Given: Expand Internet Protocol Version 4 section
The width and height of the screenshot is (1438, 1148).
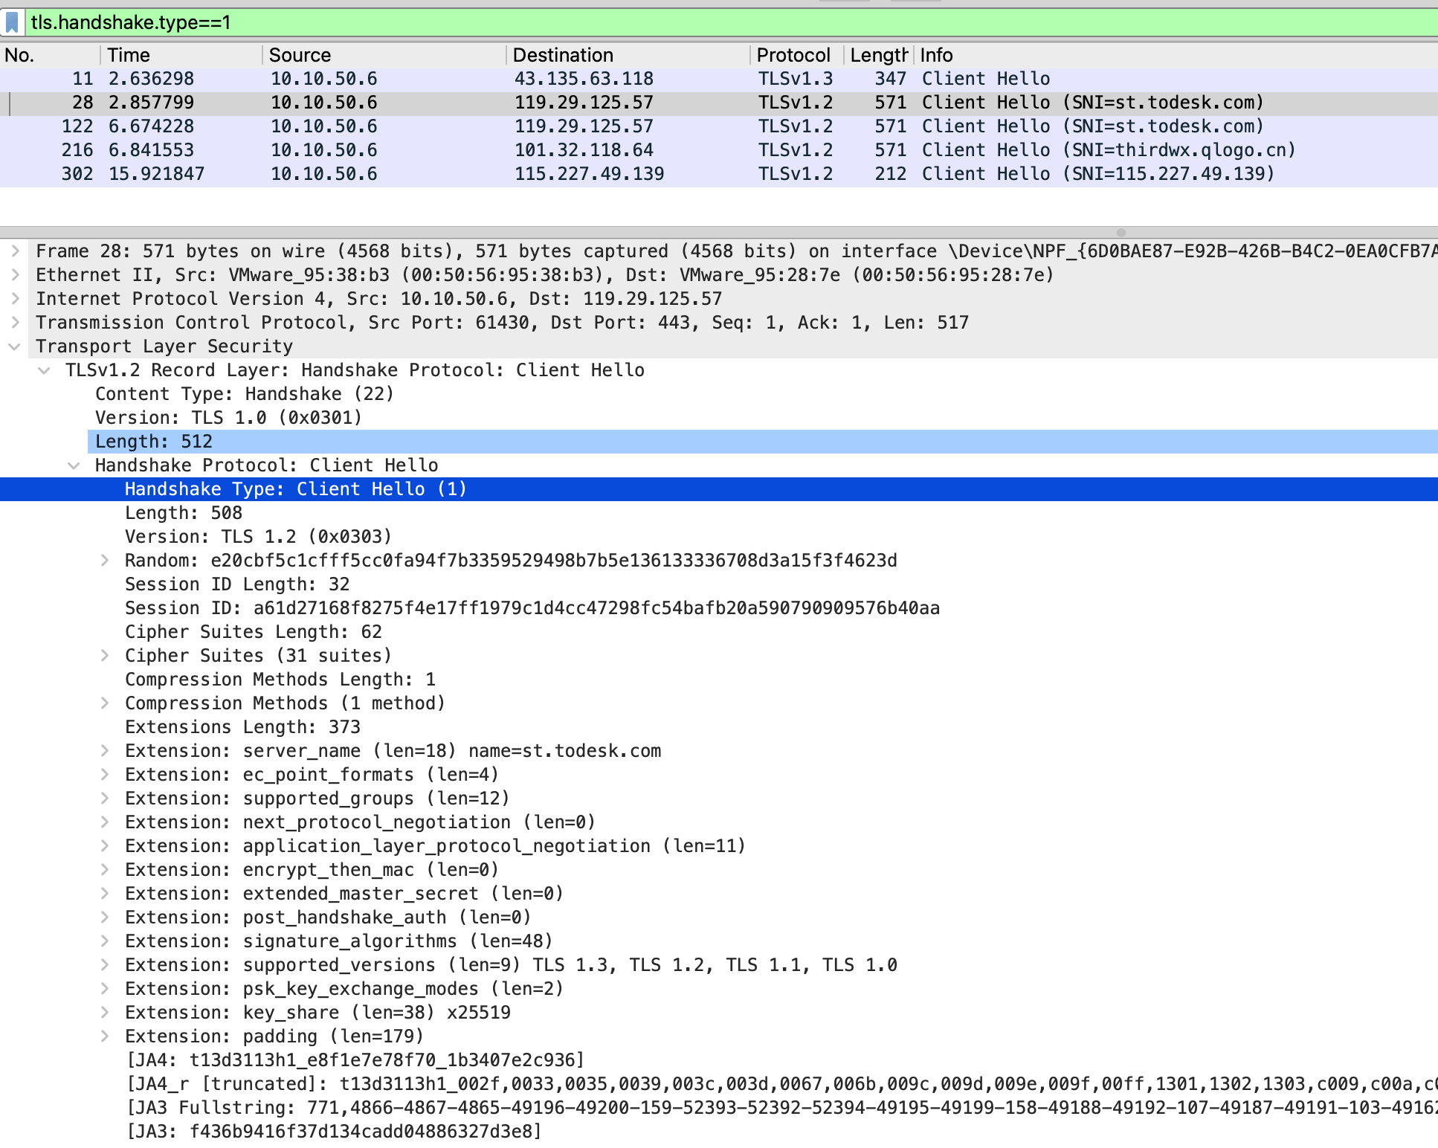Looking at the screenshot, I should coord(15,299).
